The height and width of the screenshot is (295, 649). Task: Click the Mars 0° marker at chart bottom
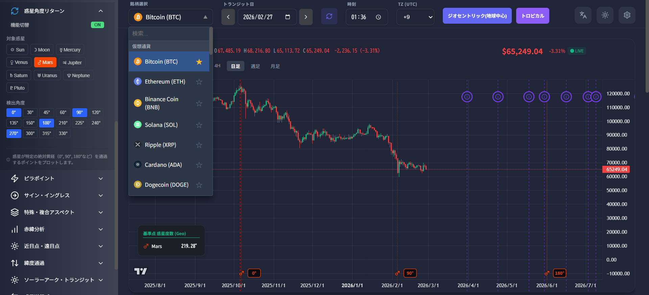click(254, 273)
